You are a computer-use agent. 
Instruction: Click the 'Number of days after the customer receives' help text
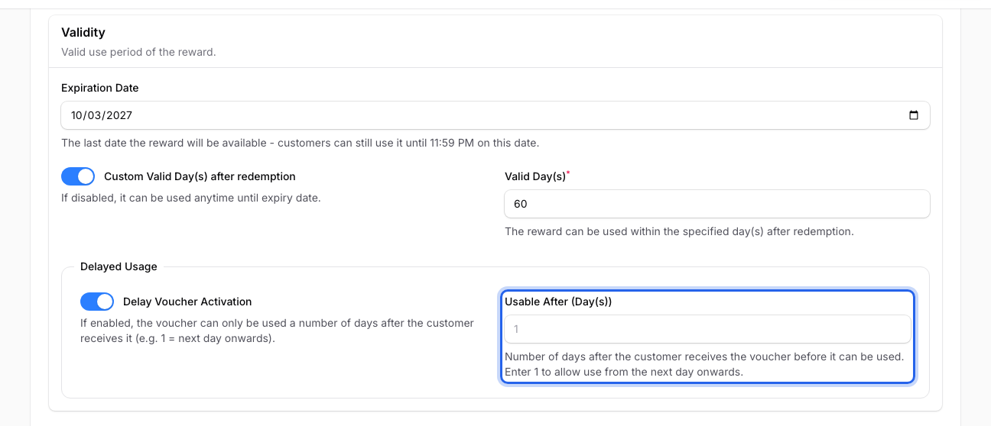coord(704,364)
